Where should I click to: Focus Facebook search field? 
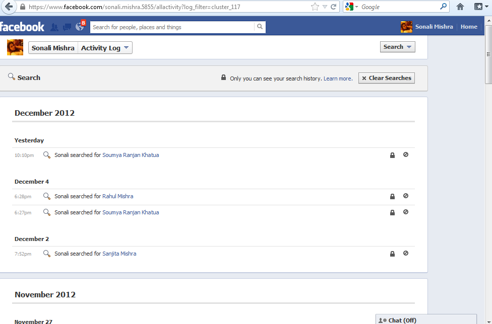click(x=172, y=27)
